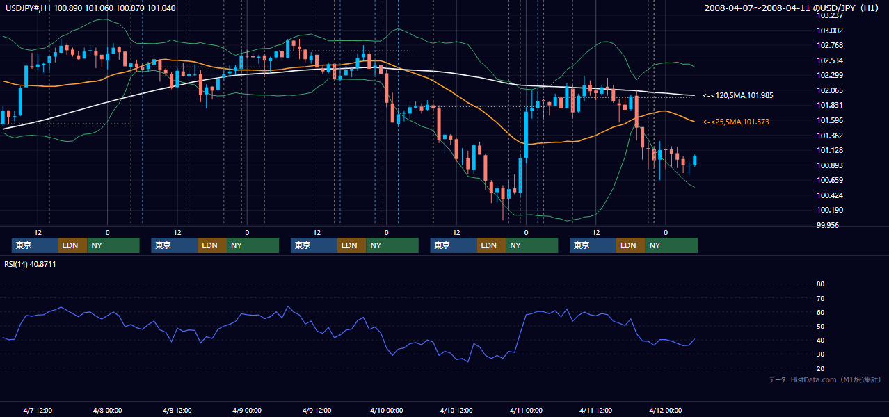Click the 4/10 00:00 date label
This screenshot has height=417, width=889.
[x=386, y=410]
